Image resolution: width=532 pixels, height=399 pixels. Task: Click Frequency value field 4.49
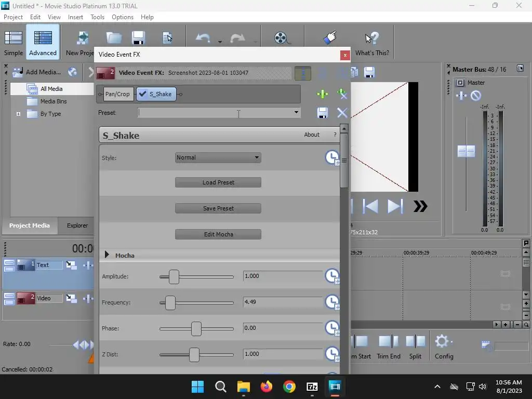coord(283,302)
